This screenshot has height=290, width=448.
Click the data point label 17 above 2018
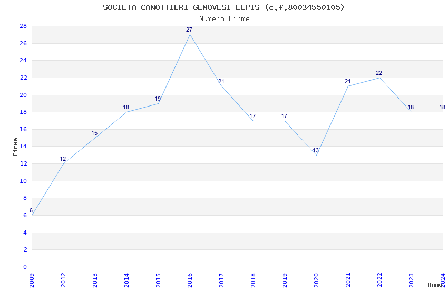pyautogui.click(x=252, y=116)
